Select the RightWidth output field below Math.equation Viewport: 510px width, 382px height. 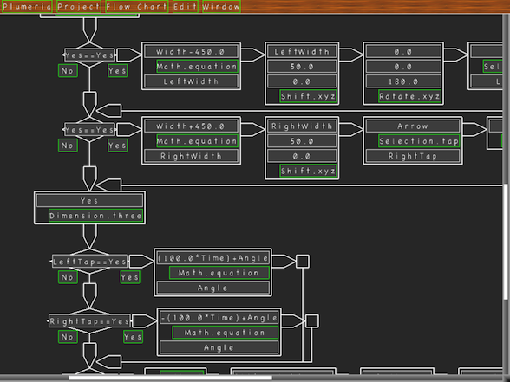click(191, 156)
